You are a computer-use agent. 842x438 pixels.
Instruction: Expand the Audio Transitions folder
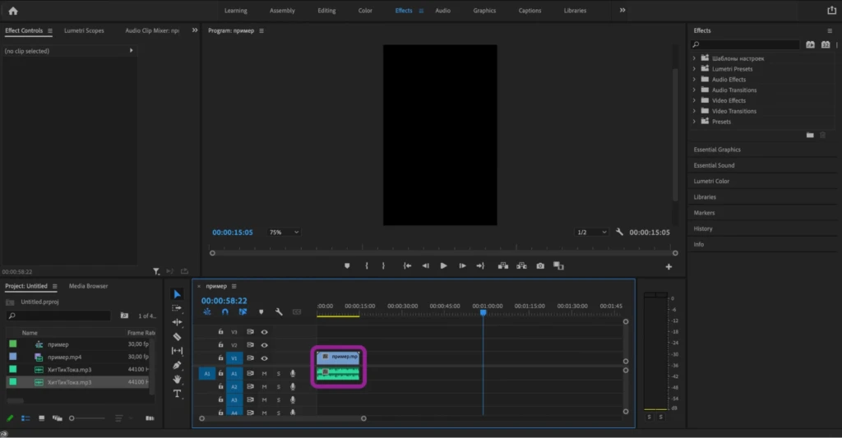pos(694,90)
